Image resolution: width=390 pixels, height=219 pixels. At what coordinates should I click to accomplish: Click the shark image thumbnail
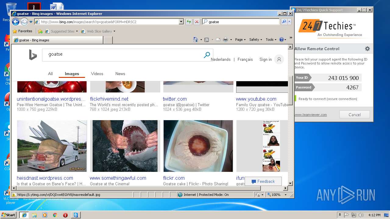125,146
